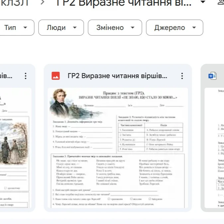Click the Word document file icon
The width and height of the screenshot is (224, 224).
point(212,76)
